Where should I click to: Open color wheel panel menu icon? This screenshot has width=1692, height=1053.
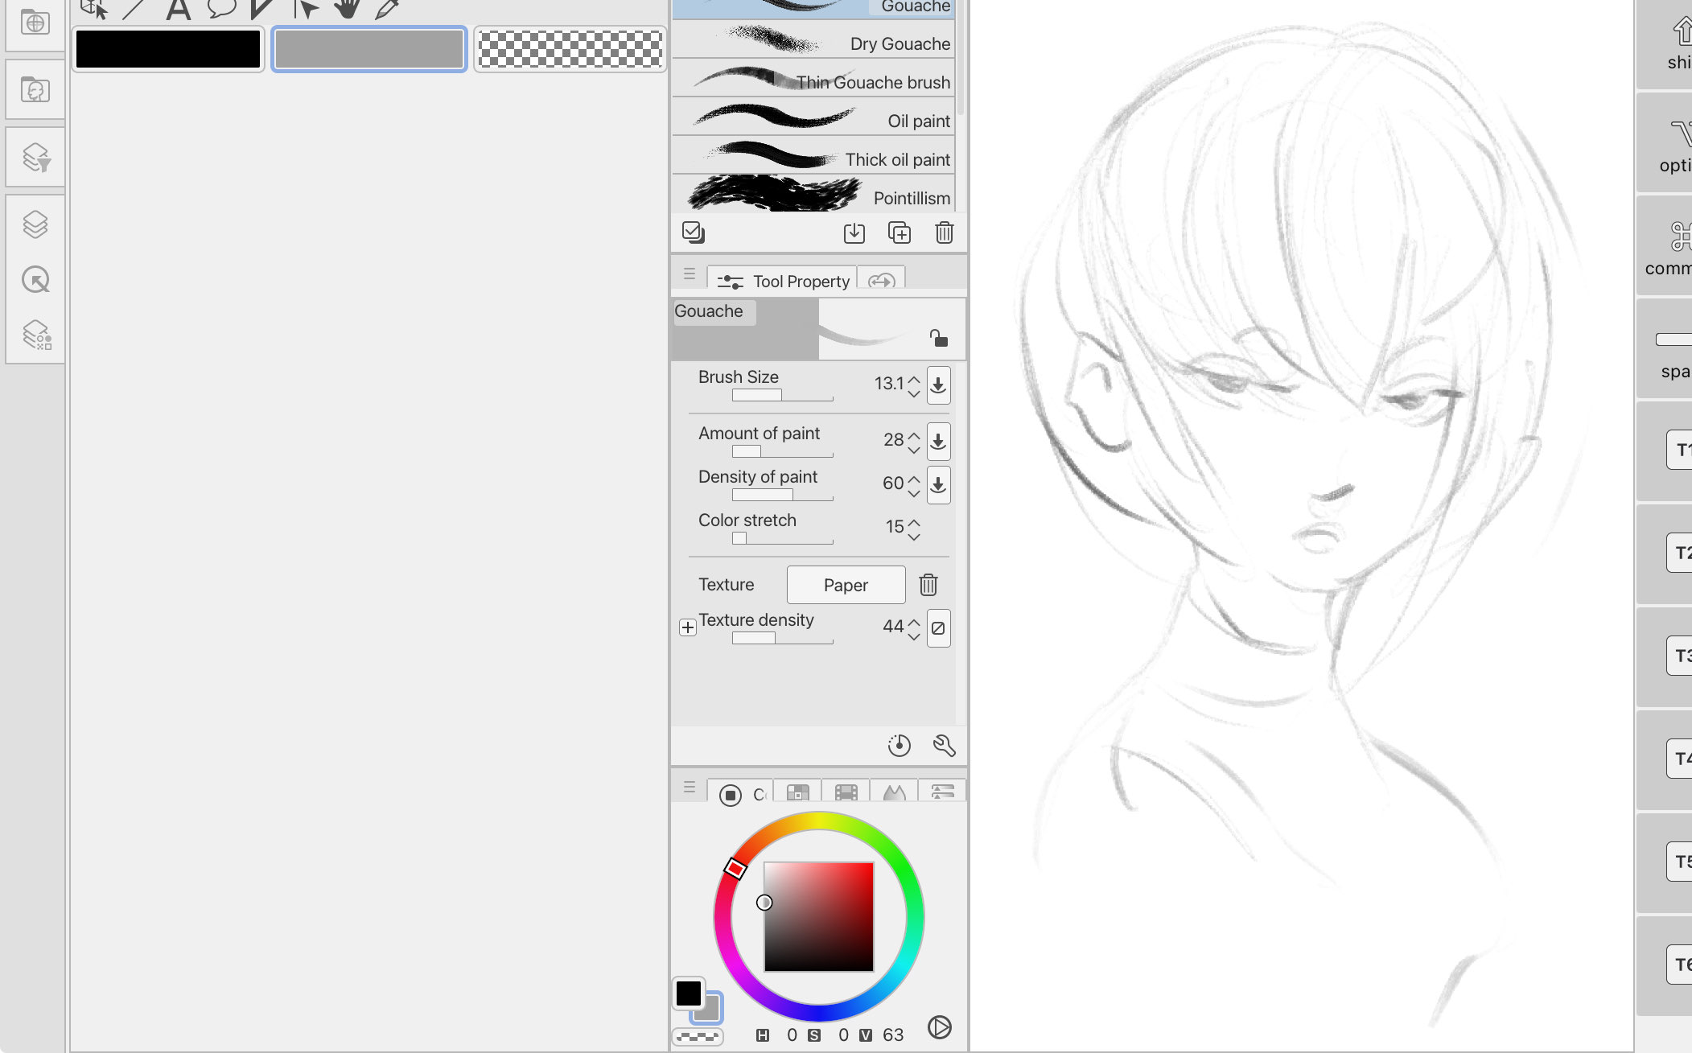[690, 788]
